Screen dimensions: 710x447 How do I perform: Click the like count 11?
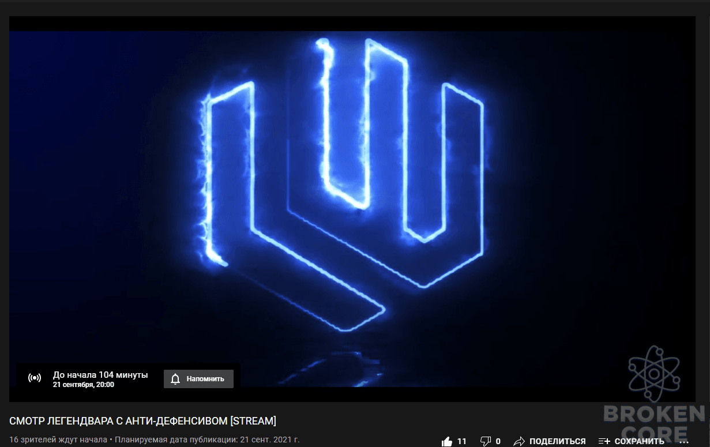[461, 441]
